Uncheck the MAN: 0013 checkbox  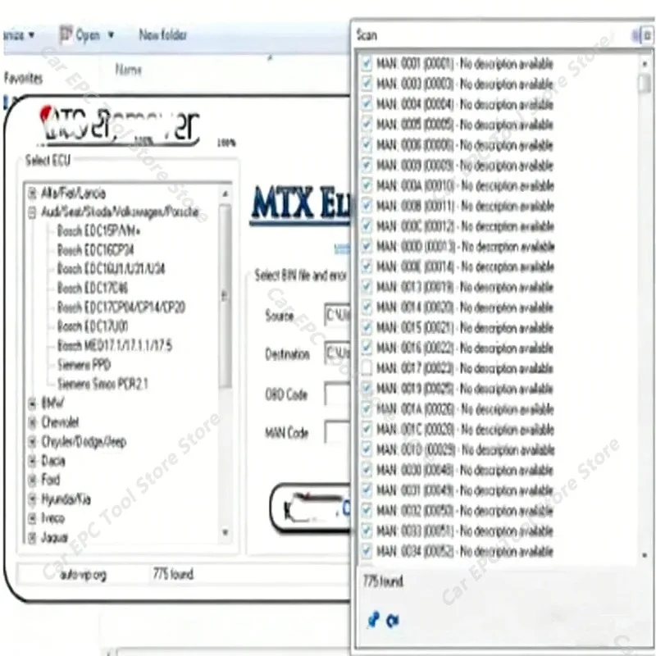367,287
